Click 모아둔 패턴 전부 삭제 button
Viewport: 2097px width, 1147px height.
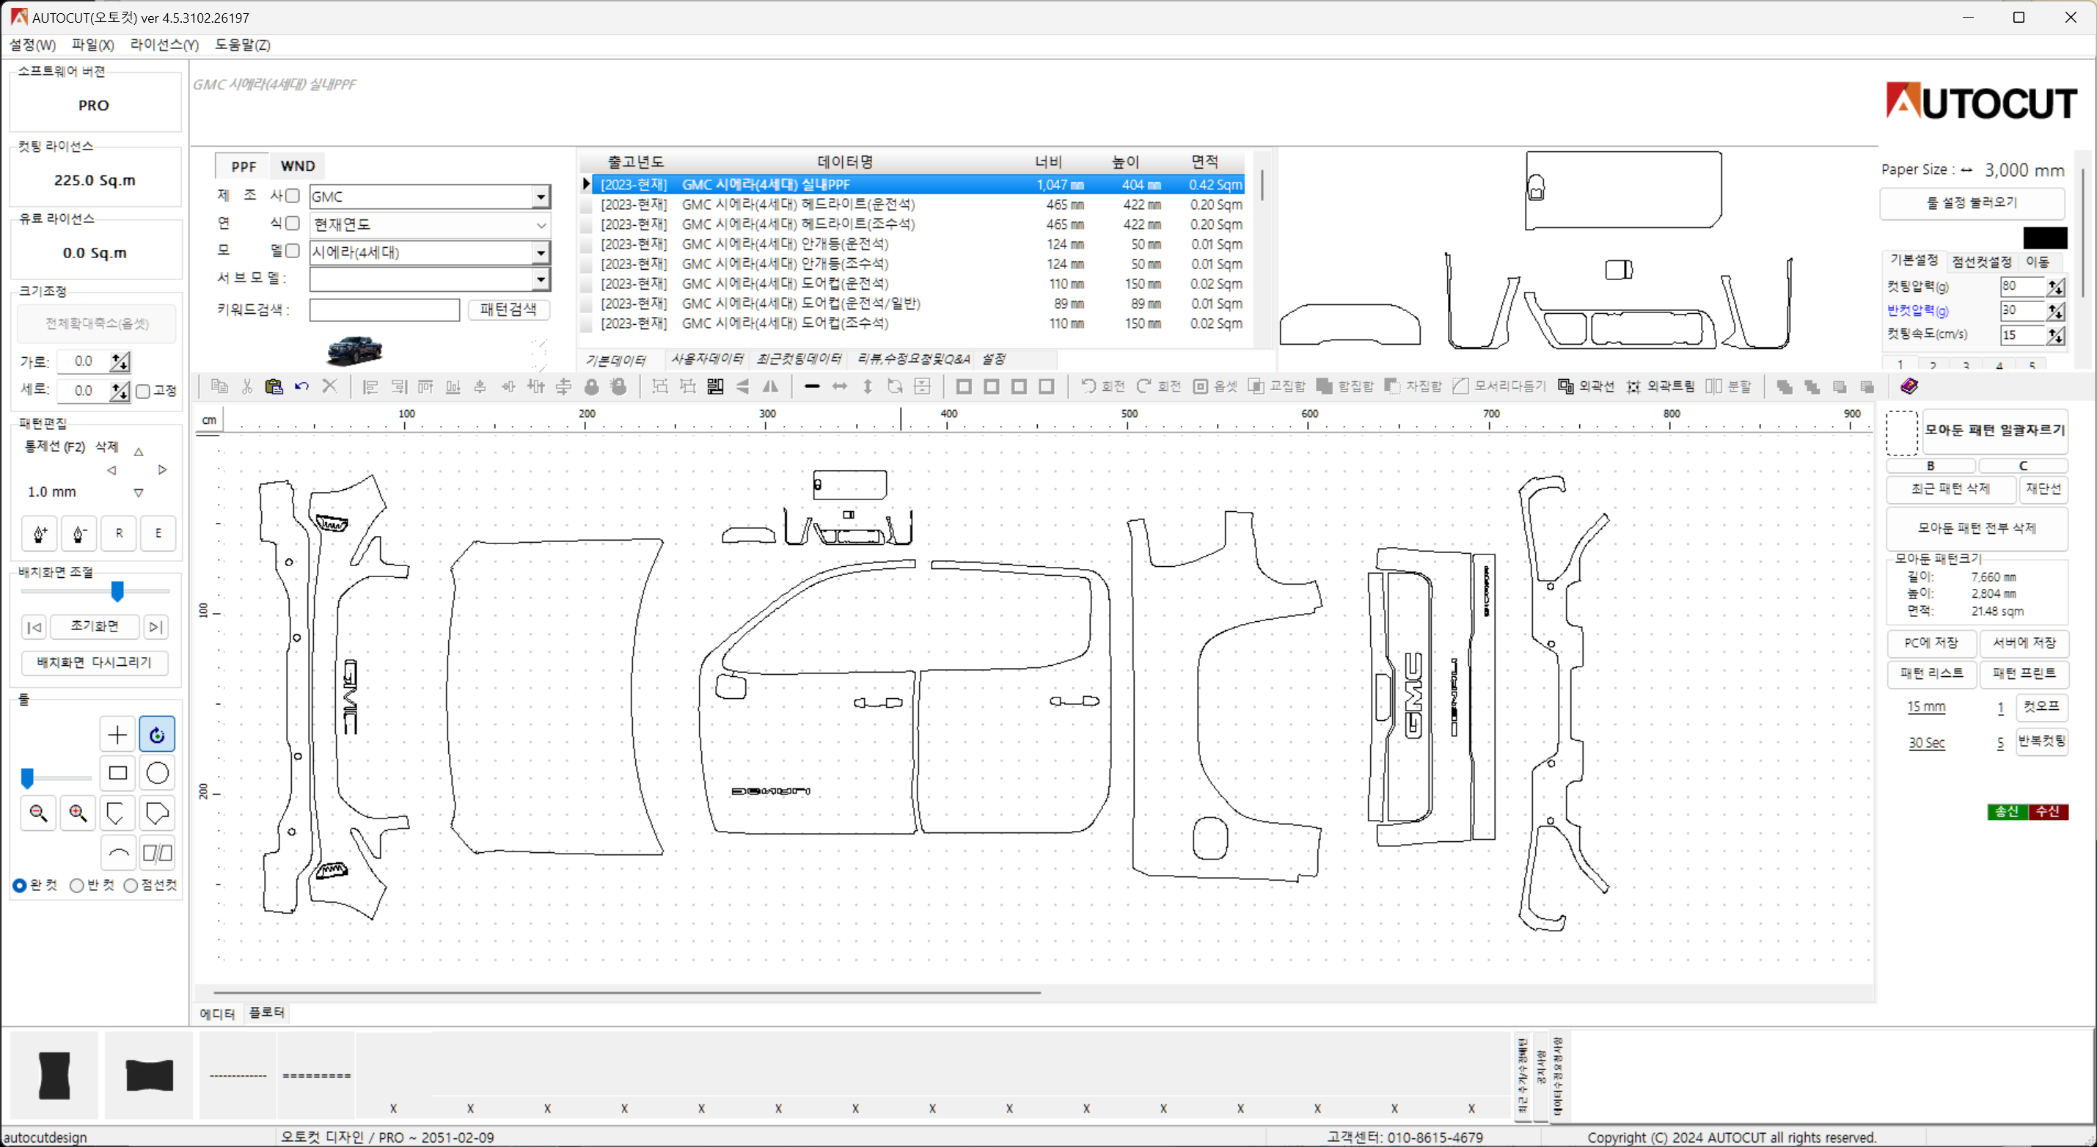coord(1977,528)
